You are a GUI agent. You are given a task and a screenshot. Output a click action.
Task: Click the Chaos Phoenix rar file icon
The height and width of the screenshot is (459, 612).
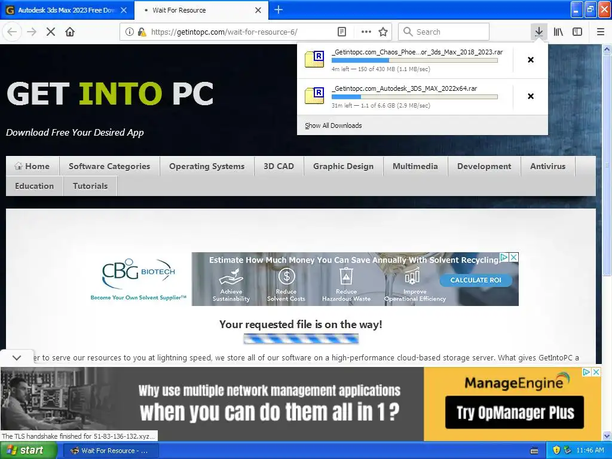pos(314,59)
